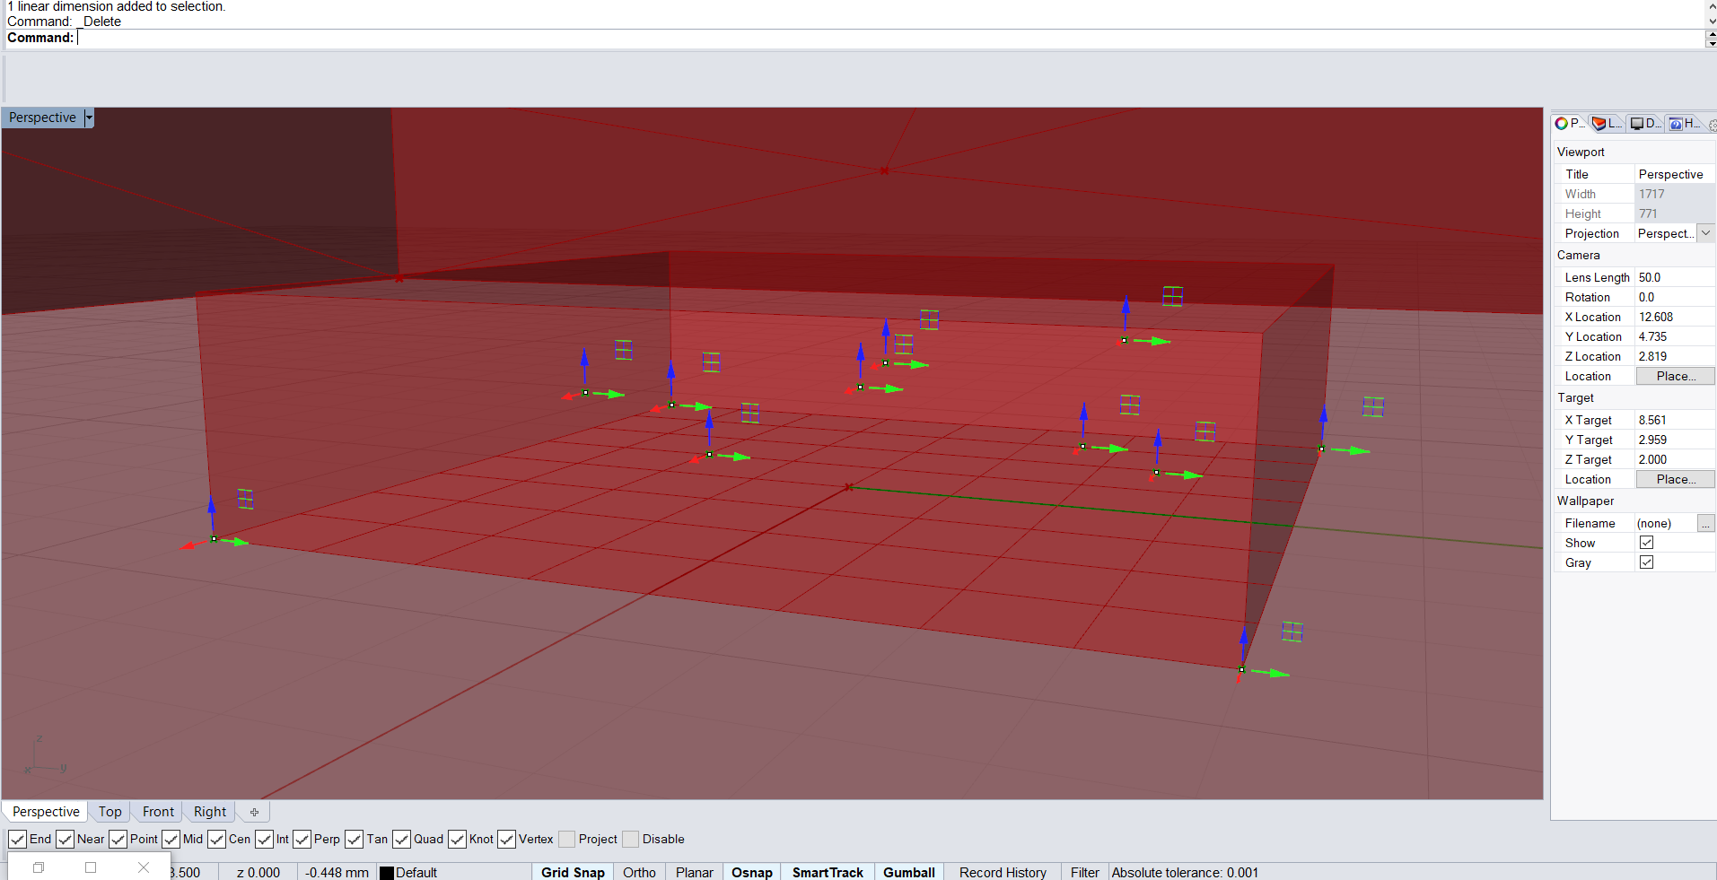Expand the Projection dropdown in Viewport properties
The image size is (1717, 880).
click(x=1705, y=233)
